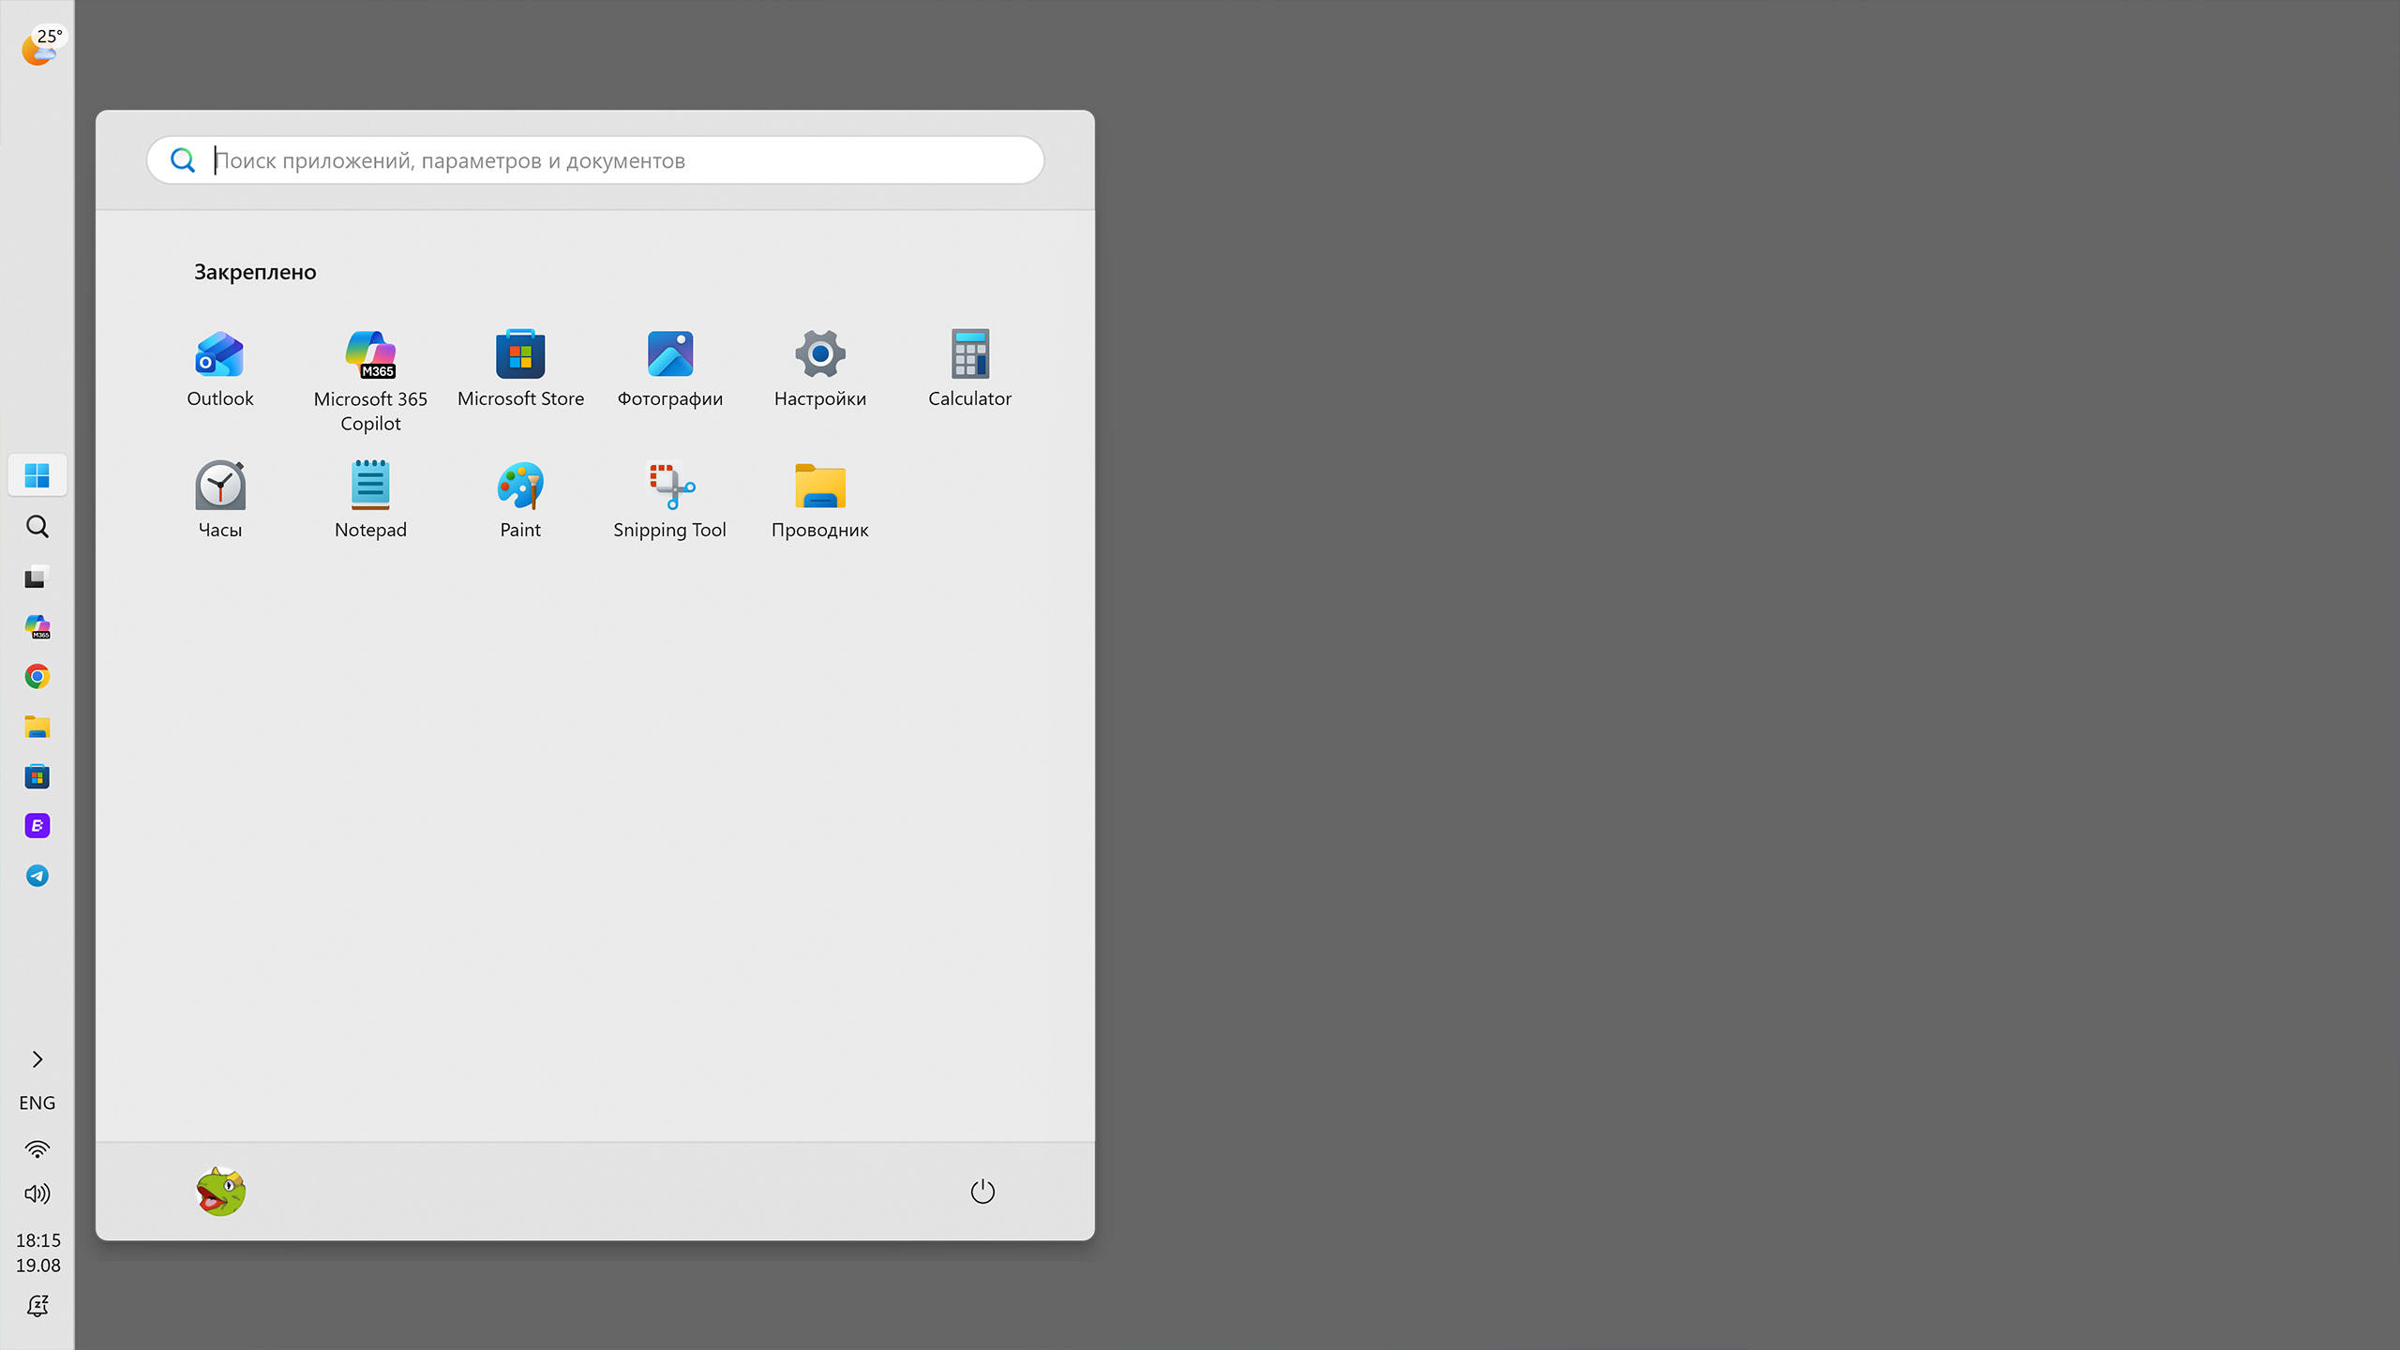Switch input language ENG indicator
Viewport: 2400px width, 1350px height.
(37, 1103)
